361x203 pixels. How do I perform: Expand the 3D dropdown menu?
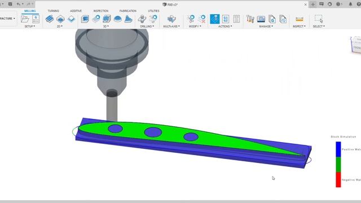[106, 27]
